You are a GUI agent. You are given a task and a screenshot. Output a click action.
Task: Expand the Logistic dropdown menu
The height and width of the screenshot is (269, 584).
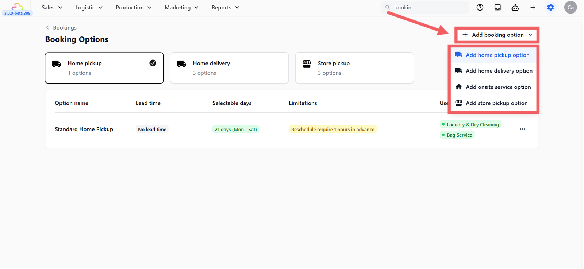89,7
